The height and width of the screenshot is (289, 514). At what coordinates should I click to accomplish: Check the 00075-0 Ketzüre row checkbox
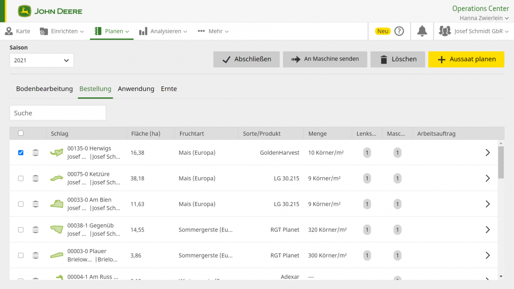[x=20, y=179]
